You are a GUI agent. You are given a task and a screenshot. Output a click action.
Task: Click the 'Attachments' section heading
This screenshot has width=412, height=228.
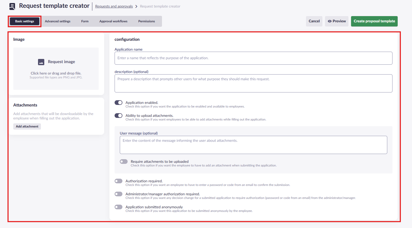point(25,105)
